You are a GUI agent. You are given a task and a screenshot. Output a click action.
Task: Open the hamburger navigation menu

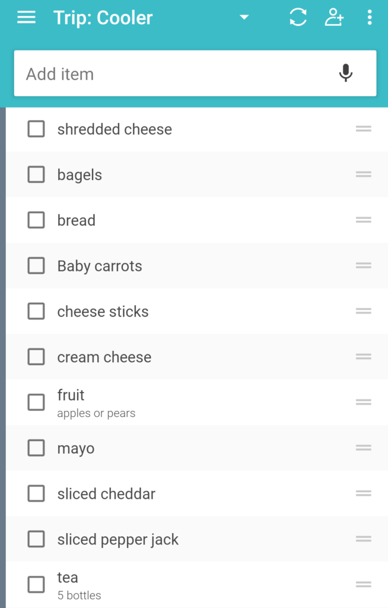[x=26, y=17]
